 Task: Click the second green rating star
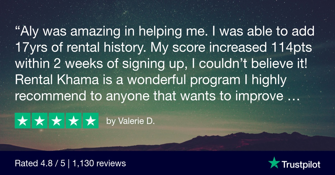click(x=40, y=121)
